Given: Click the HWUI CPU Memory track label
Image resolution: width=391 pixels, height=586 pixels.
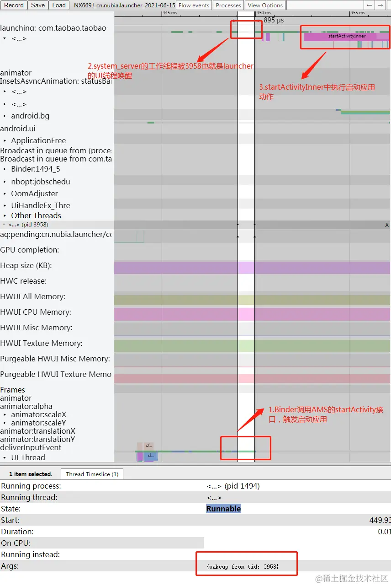Looking at the screenshot, I should point(35,312).
